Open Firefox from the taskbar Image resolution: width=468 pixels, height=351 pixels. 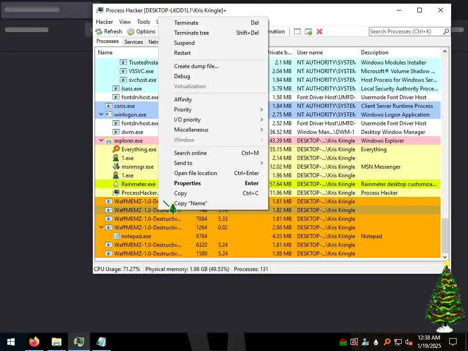pos(34,342)
